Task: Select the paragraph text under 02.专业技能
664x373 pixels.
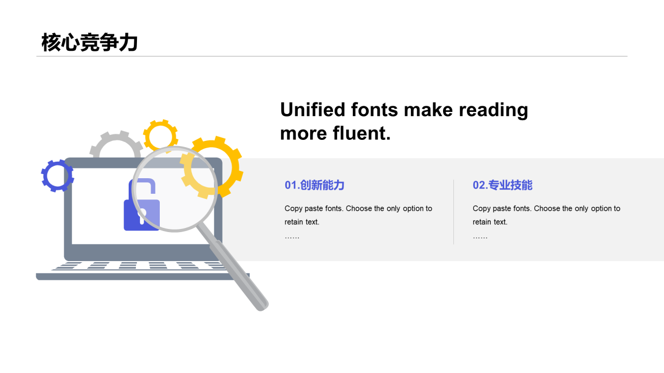Action: point(546,215)
